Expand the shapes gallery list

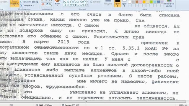88,5
